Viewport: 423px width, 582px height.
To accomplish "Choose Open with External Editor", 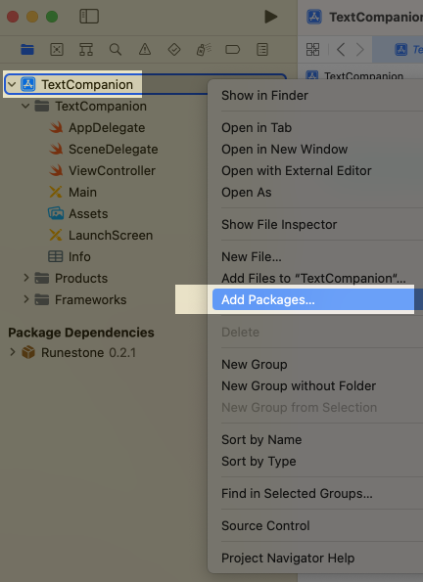I will pos(297,171).
